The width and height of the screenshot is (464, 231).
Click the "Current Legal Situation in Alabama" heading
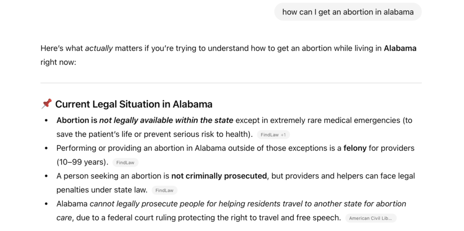click(x=134, y=104)
